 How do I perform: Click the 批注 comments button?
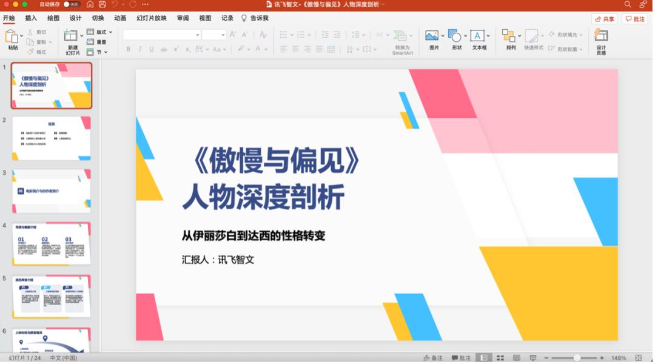635,19
